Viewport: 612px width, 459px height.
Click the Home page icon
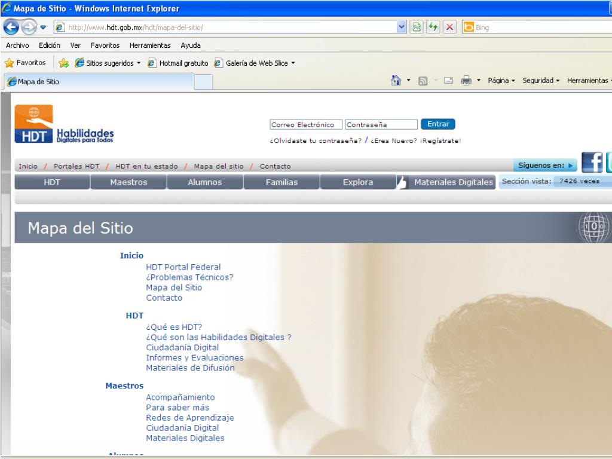(x=396, y=81)
